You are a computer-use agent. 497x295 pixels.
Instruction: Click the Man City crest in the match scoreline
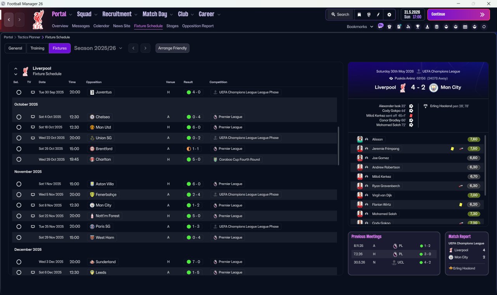[x=433, y=88]
